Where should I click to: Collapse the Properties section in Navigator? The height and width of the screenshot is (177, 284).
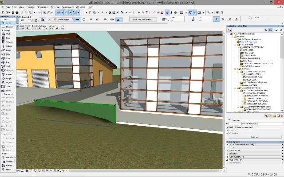coord(229,120)
